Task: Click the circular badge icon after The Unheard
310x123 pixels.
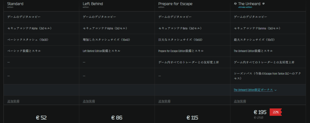Action: tap(263, 4)
